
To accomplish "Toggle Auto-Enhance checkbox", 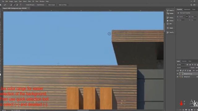I will coord(36,5).
